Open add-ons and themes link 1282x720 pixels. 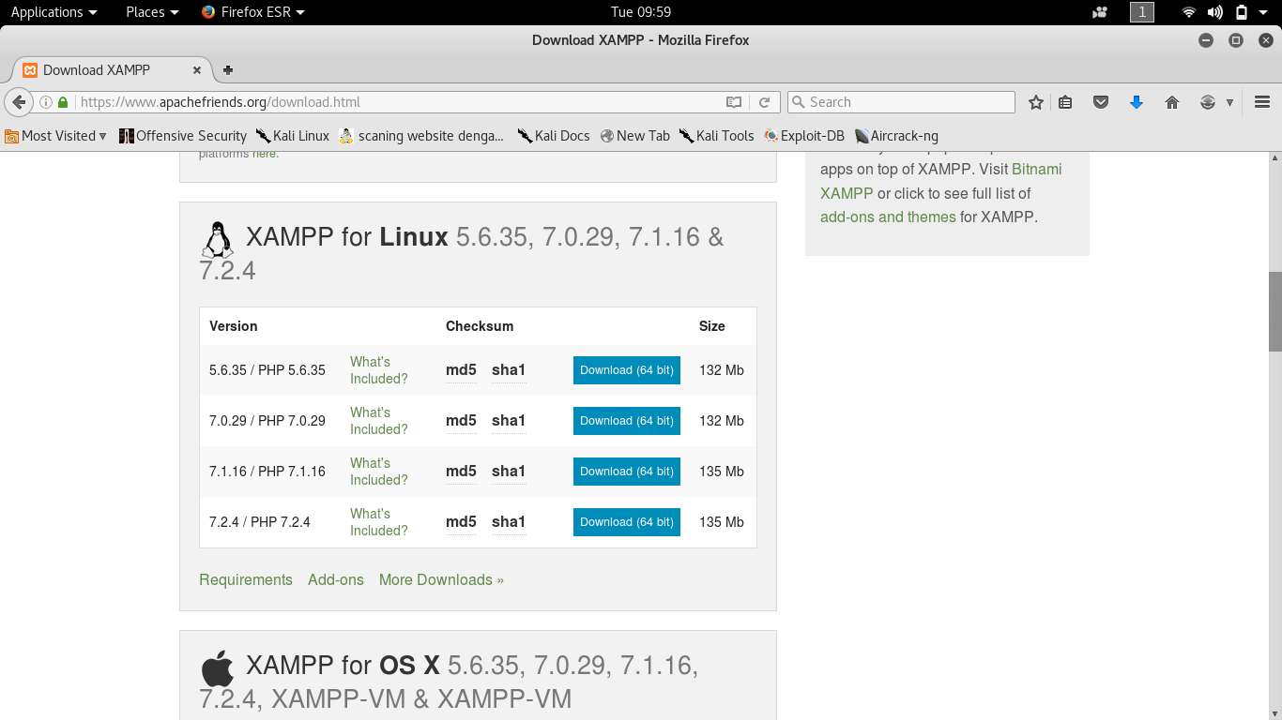pyautogui.click(x=888, y=217)
